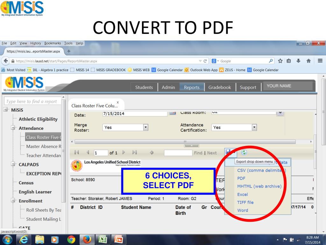Image resolution: width=326 pixels, height=245 pixels.
Task: Click the Date field showing 7/15/2014
Action: point(135,114)
